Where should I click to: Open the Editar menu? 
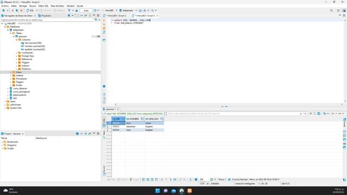click(14, 6)
